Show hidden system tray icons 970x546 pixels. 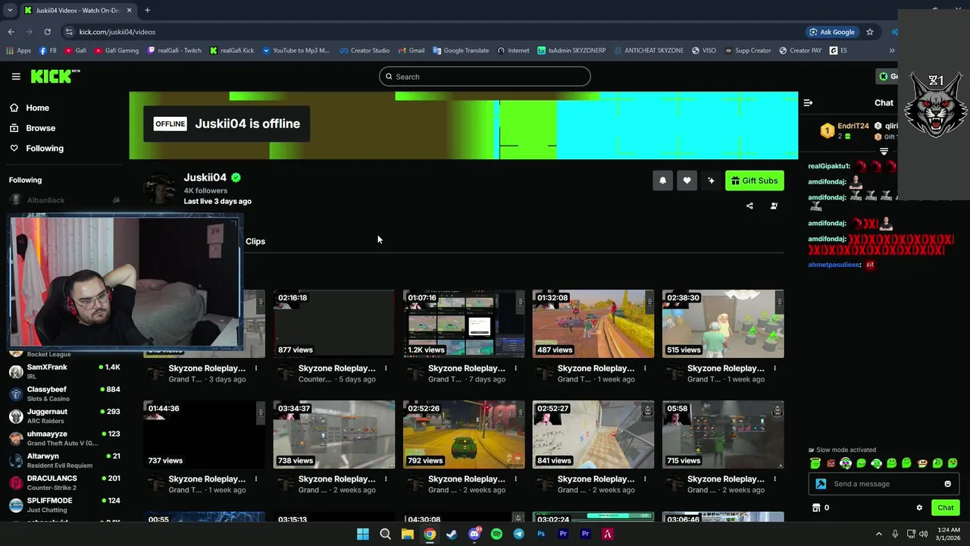879,534
